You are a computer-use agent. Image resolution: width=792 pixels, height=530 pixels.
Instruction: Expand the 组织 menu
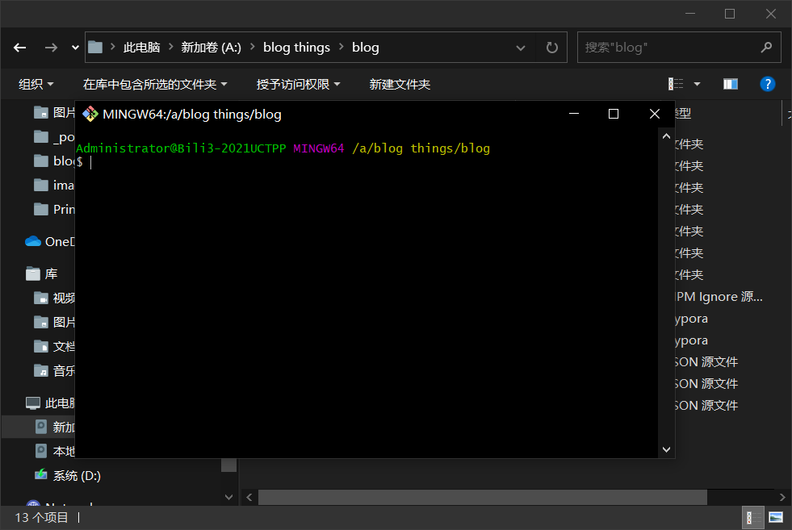36,84
